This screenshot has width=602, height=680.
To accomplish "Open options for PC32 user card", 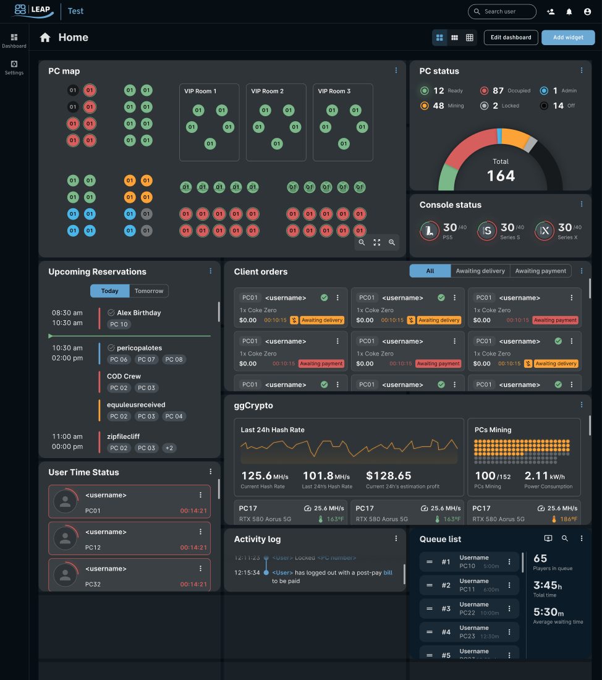I will [x=200, y=569].
